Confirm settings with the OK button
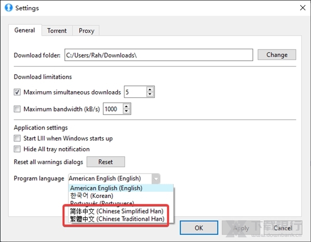 (199, 227)
